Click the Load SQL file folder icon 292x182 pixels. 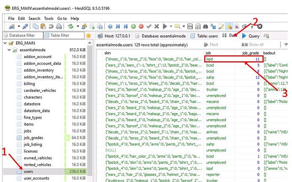(177, 26)
